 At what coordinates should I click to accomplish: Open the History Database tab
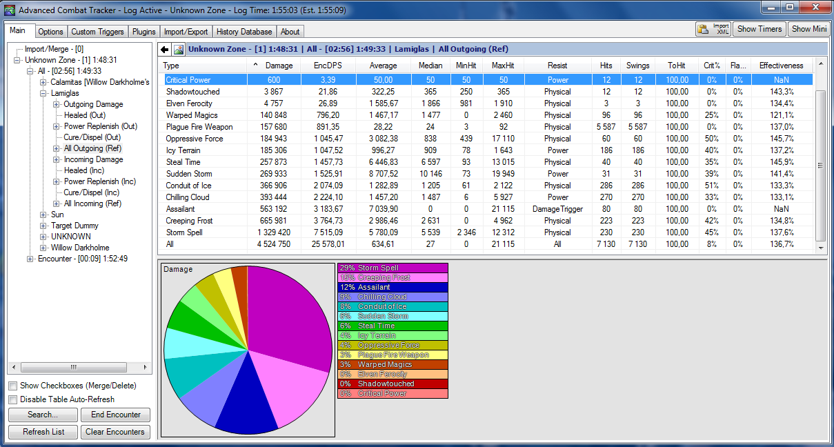pos(245,32)
